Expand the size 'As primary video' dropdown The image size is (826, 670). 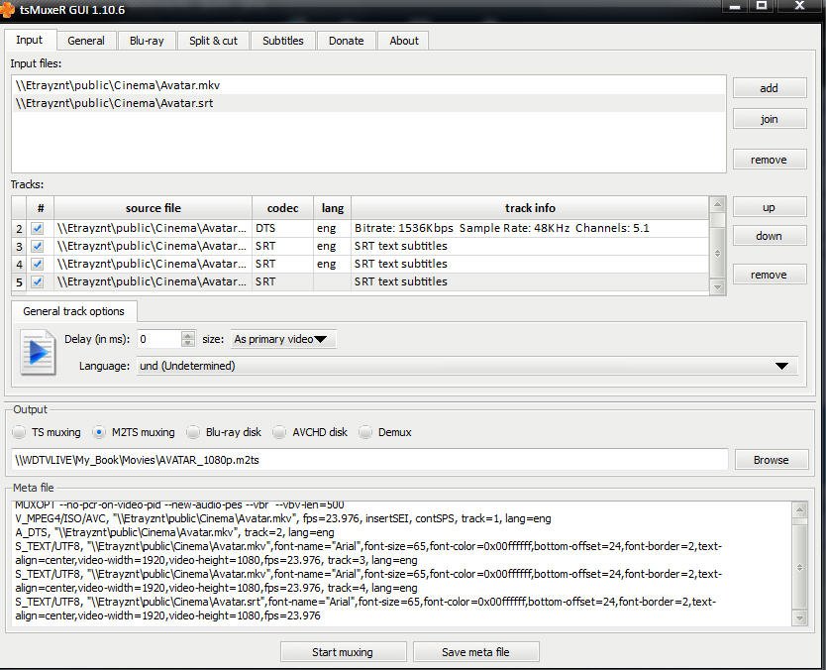tap(283, 339)
